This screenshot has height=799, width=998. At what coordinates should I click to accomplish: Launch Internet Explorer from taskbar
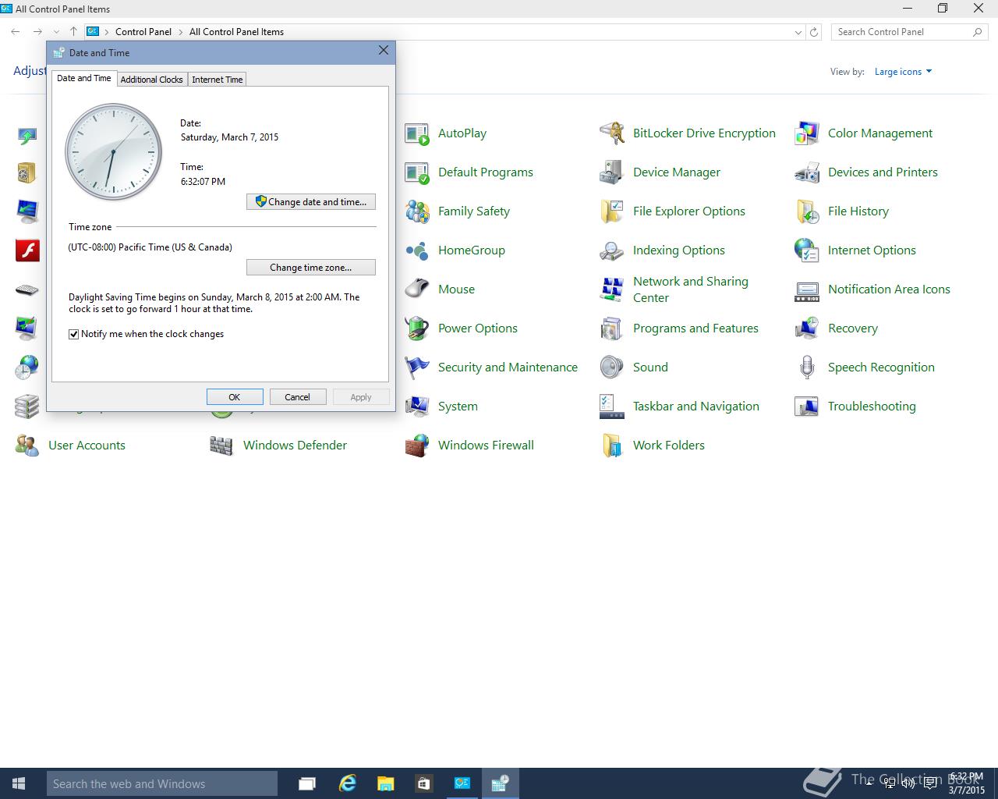click(347, 783)
